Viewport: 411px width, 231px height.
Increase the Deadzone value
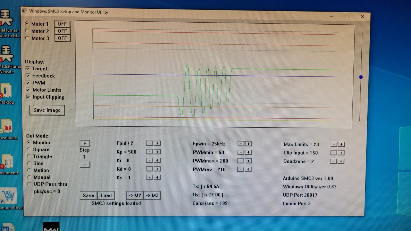341,161
